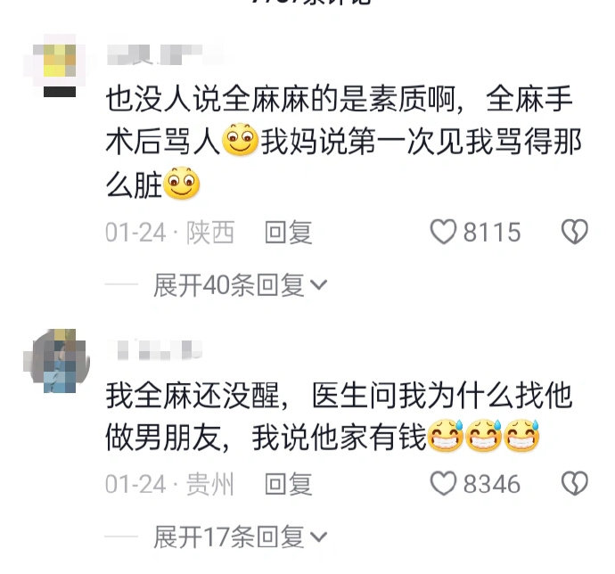Tap chevron next to 展开40条回复

point(318,285)
